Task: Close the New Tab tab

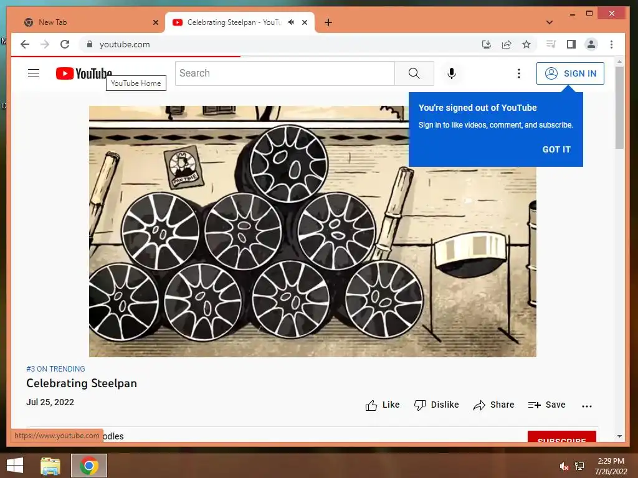Action: (156, 22)
